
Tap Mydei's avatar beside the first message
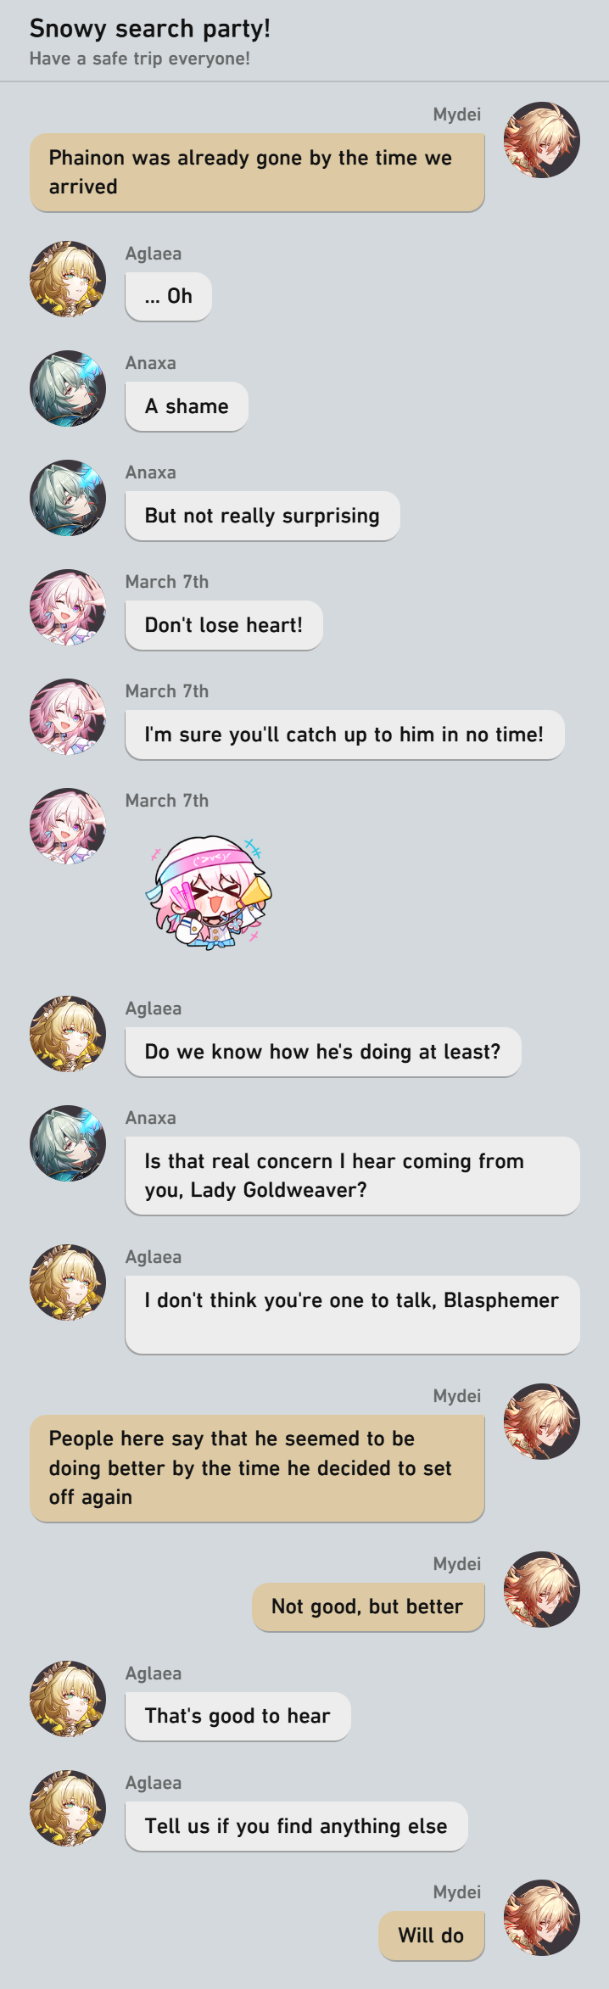541,140
